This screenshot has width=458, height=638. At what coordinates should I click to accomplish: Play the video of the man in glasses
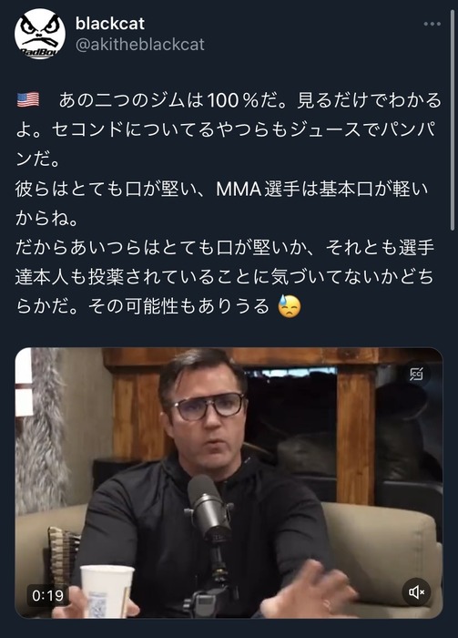pos(229,483)
